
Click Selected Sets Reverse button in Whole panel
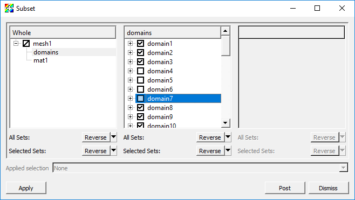96,151
